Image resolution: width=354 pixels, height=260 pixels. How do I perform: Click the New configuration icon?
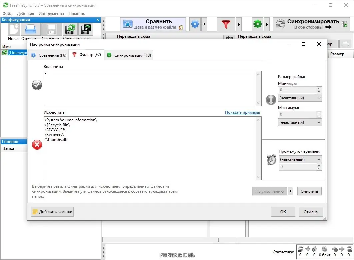click(14, 29)
